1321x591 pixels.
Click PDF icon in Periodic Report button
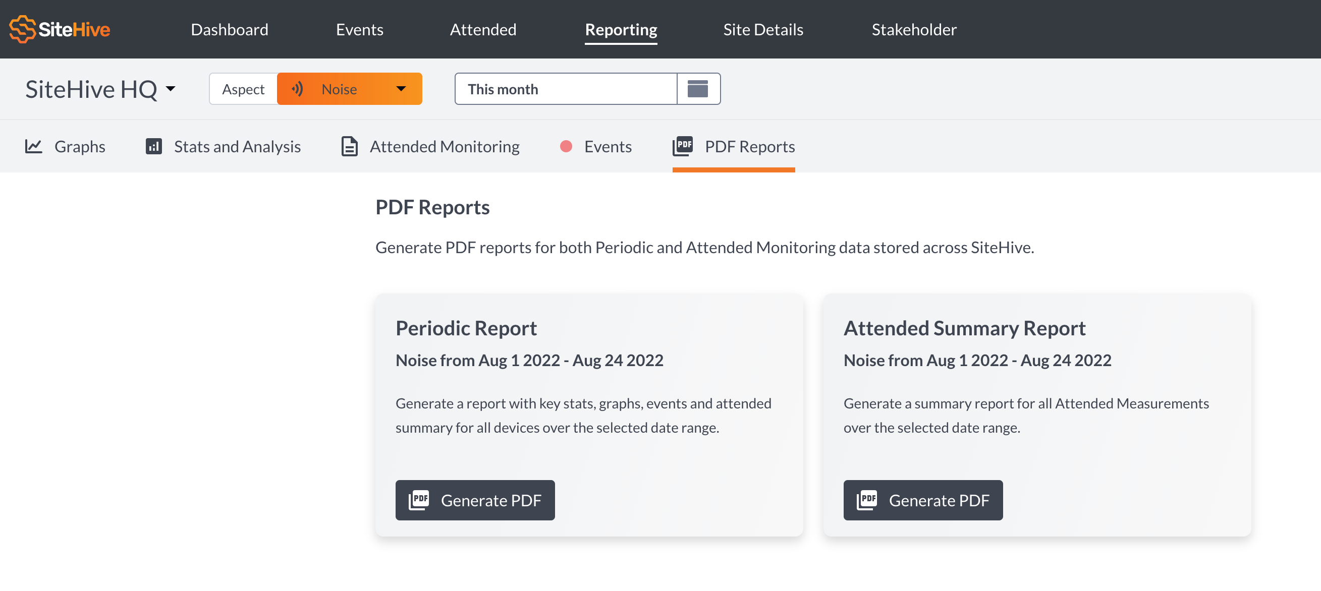pos(419,500)
